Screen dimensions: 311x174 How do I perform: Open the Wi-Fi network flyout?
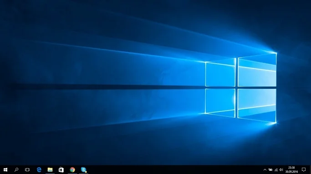click(276, 169)
